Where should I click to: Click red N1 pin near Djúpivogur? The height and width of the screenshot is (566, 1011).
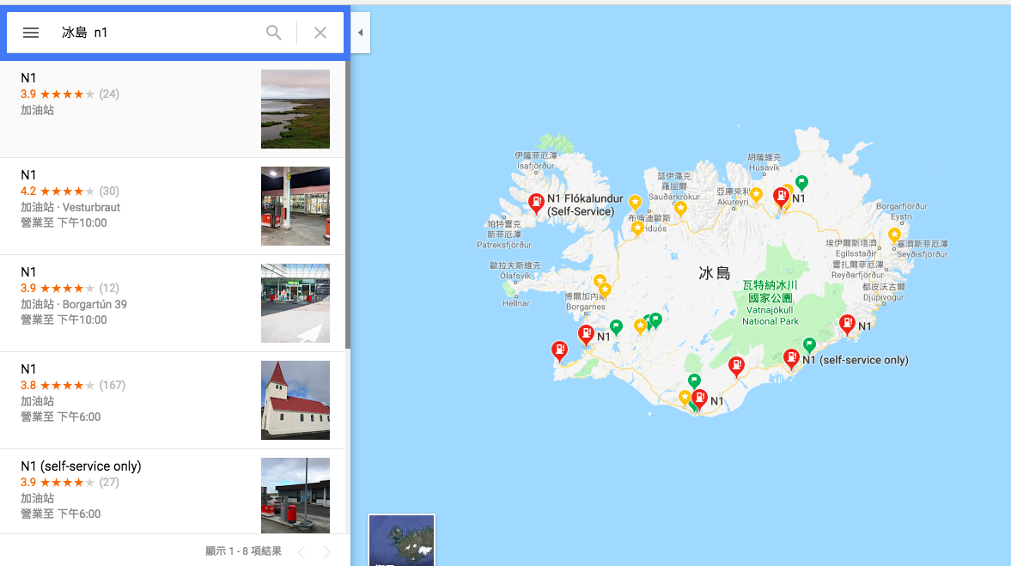847,325
